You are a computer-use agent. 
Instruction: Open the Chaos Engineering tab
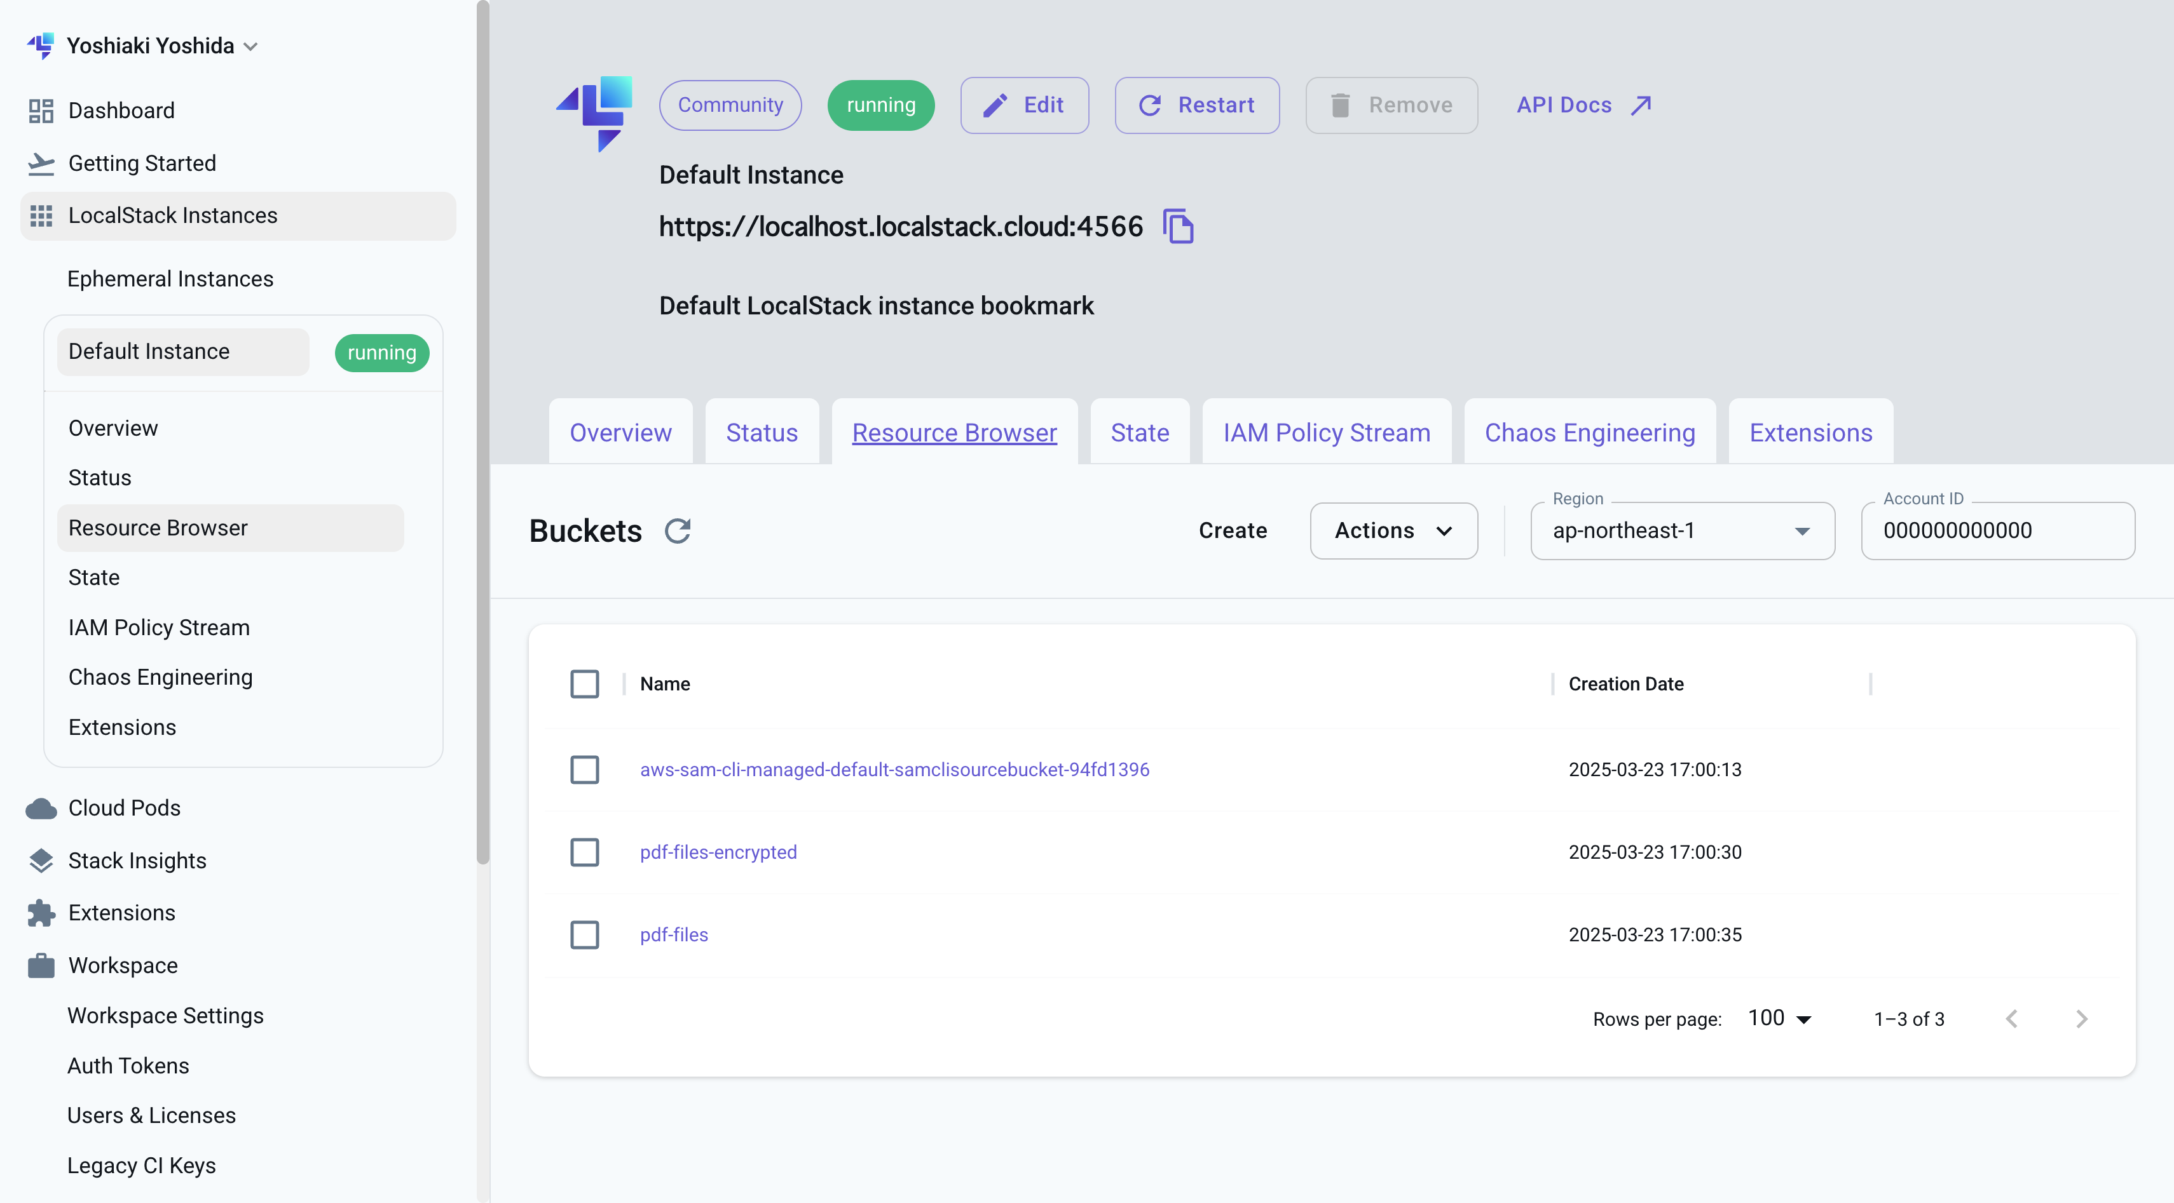click(1589, 432)
